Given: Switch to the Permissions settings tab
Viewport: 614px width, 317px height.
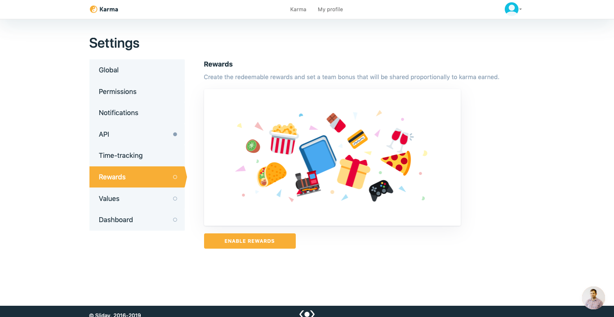Looking at the screenshot, I should click(137, 92).
